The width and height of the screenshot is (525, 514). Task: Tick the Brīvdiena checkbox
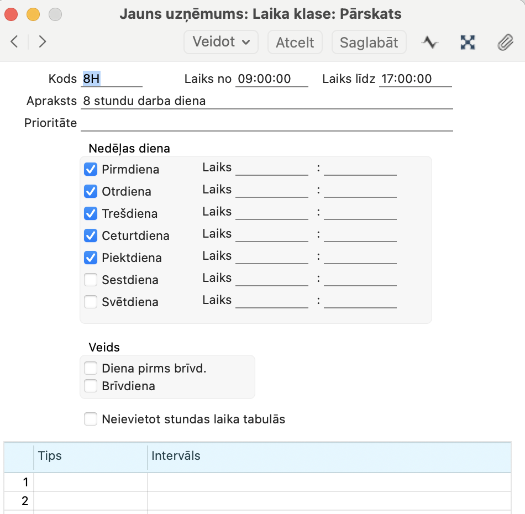point(91,386)
